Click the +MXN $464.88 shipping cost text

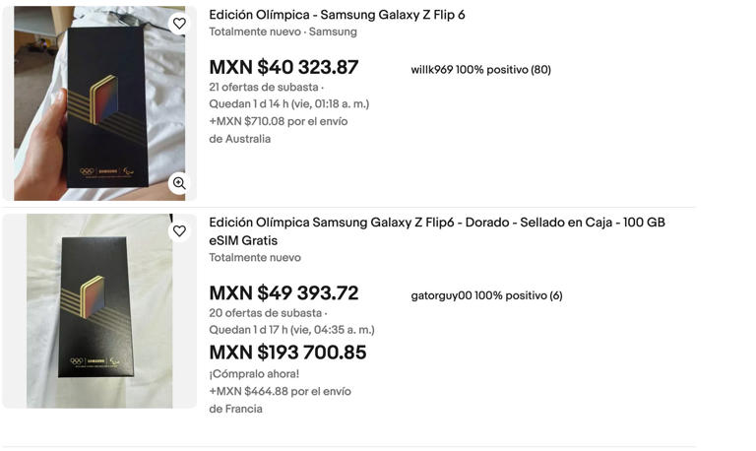(280, 391)
